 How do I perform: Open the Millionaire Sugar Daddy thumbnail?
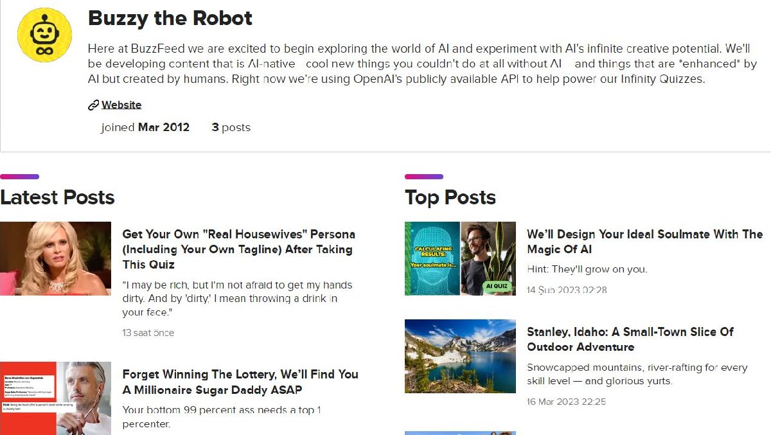(x=55, y=398)
